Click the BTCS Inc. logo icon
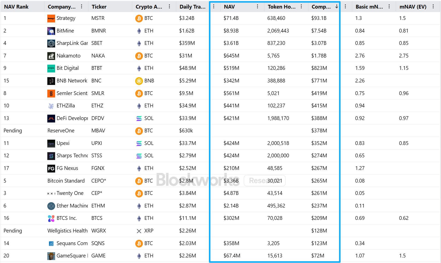The height and width of the screenshot is (263, 441). [x=51, y=218]
